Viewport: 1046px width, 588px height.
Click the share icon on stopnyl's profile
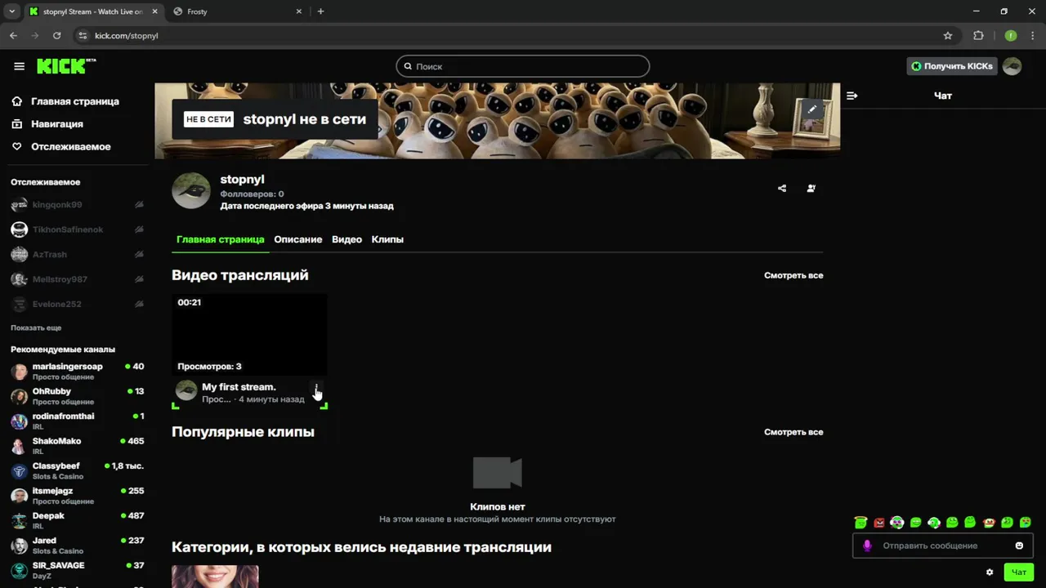click(782, 188)
